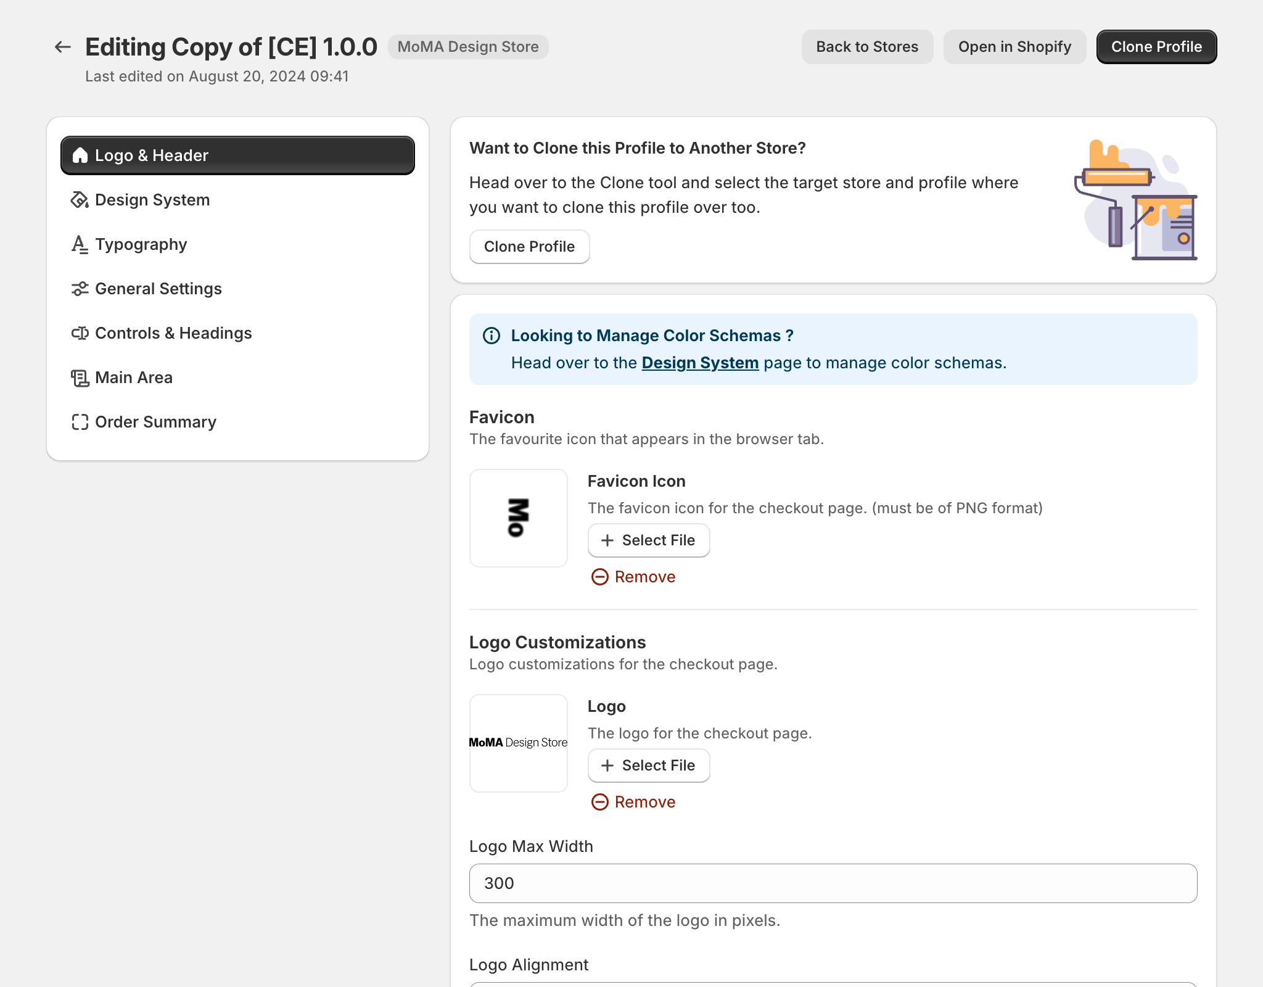Open General Settings in the sidebar

(x=158, y=289)
